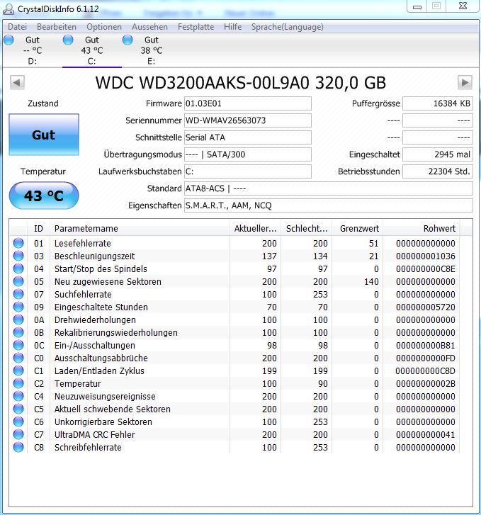This screenshot has height=515, width=481.
Task: Select the Lesefehlerrate parameter name
Action: click(x=82, y=244)
